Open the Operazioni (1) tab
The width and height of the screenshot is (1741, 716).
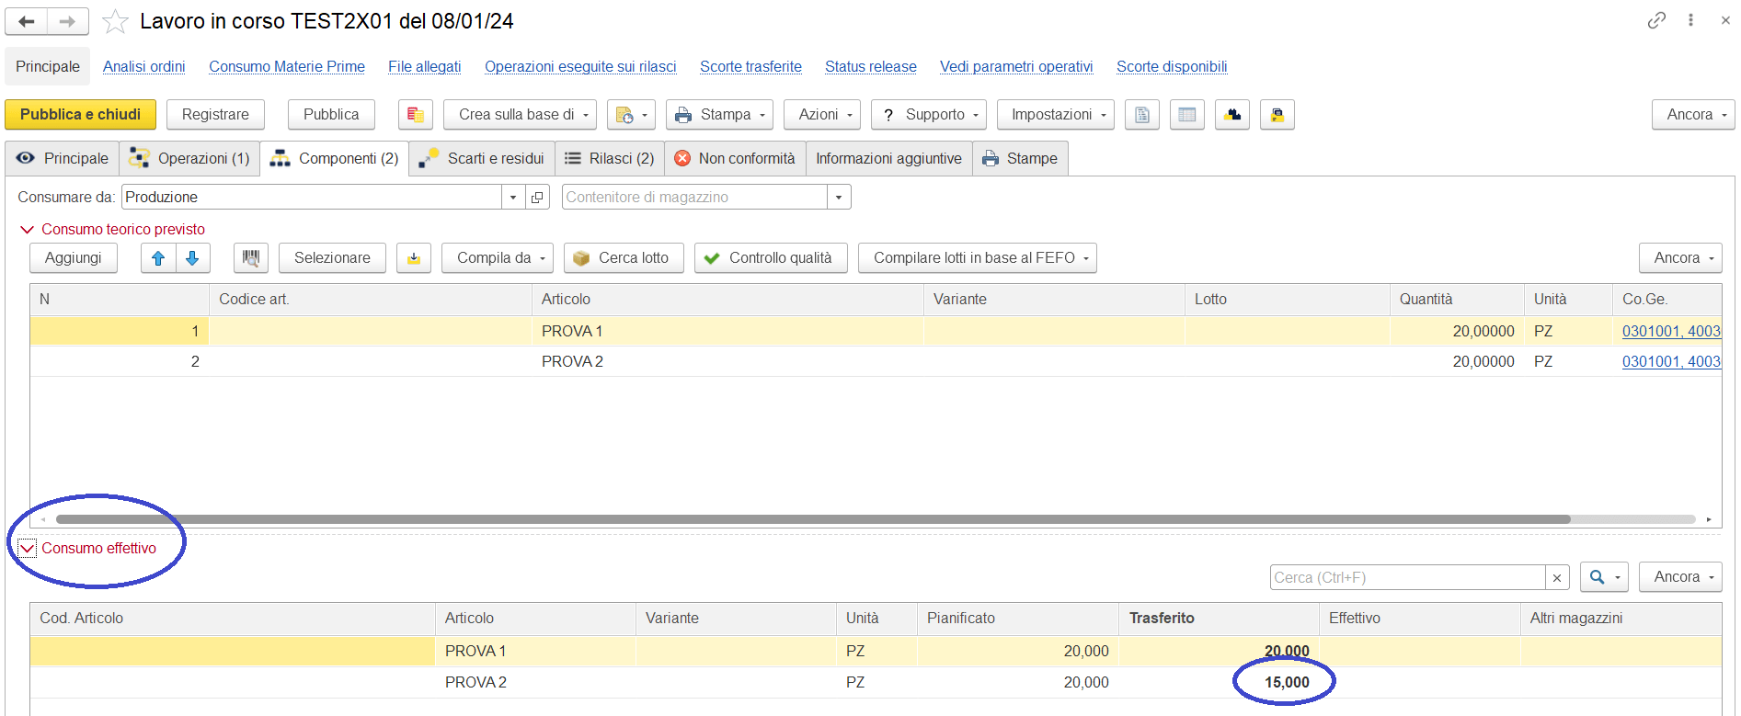point(189,158)
